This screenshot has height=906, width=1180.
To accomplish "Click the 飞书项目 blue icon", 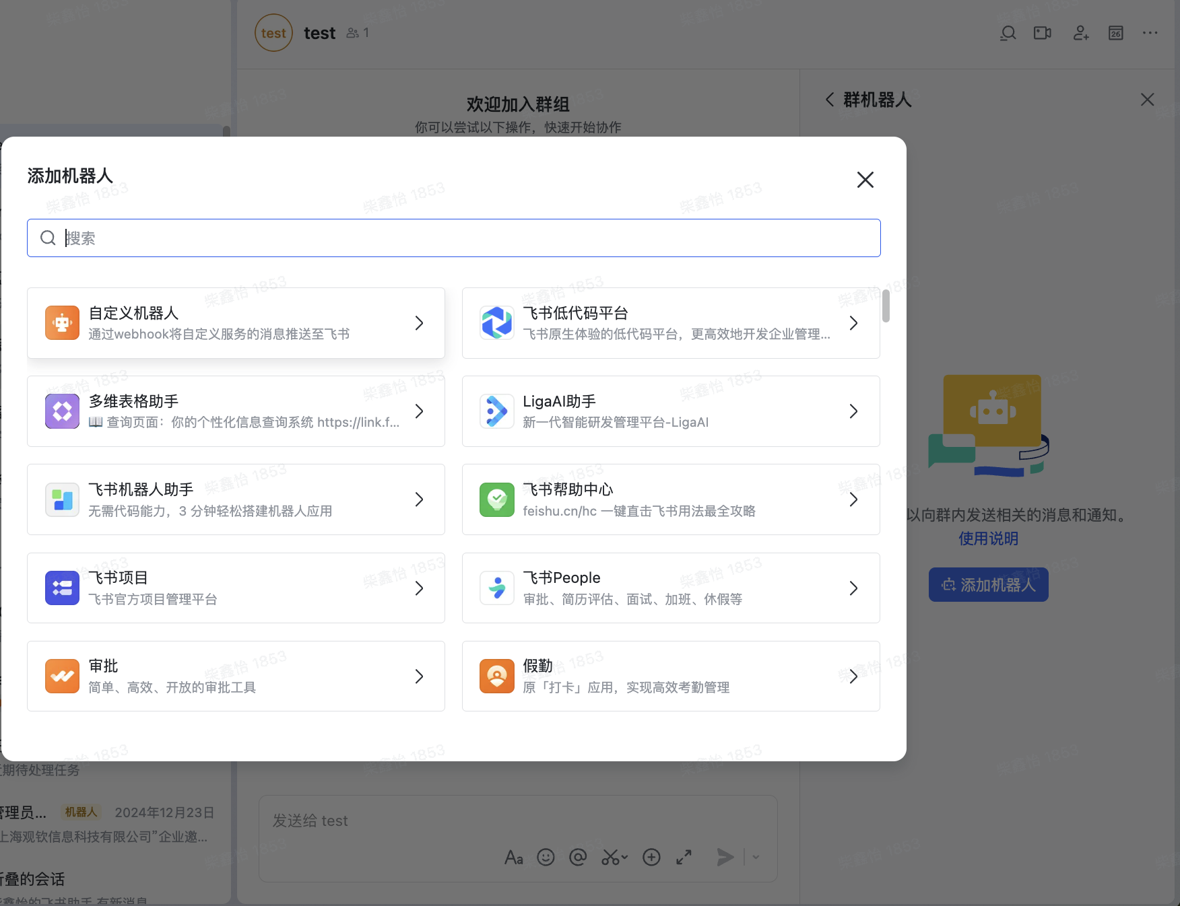I will coord(62,588).
